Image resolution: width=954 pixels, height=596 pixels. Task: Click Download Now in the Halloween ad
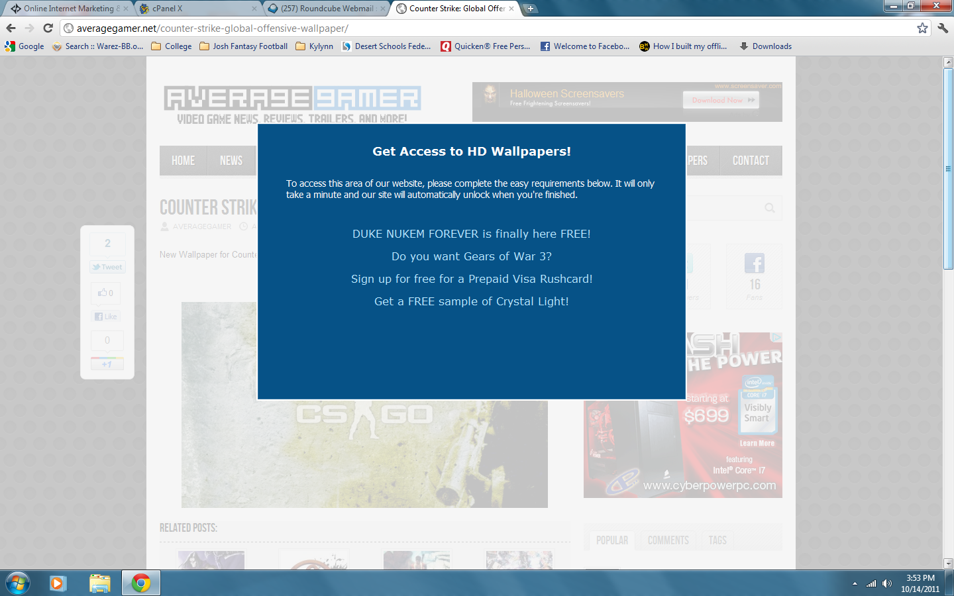pos(721,100)
